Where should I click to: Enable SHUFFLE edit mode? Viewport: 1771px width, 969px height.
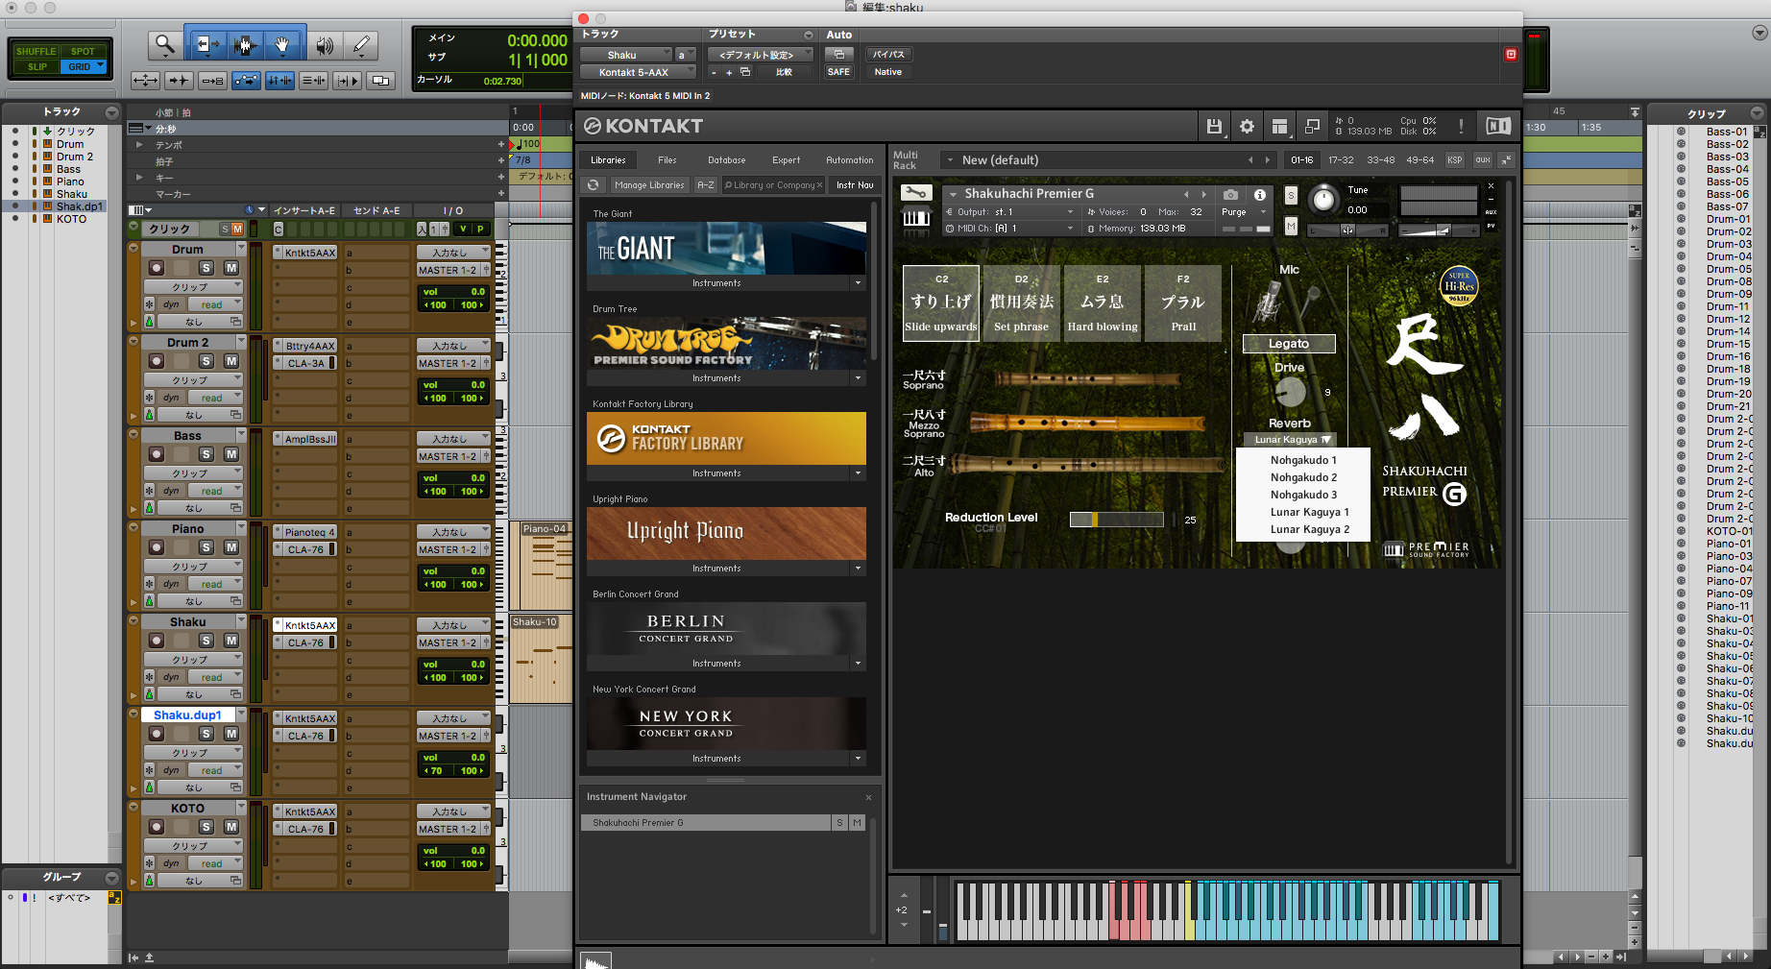[36, 51]
